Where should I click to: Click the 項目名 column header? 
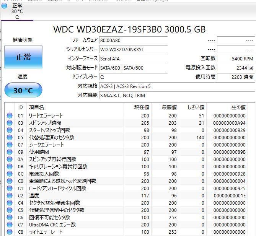click(75, 107)
